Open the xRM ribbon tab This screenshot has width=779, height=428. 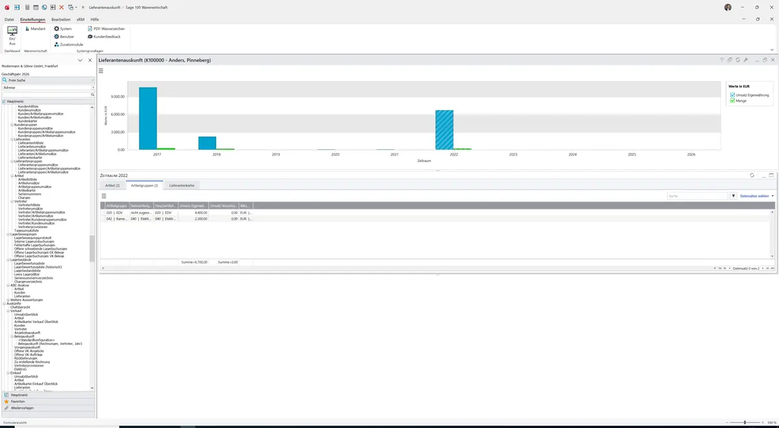tap(80, 19)
